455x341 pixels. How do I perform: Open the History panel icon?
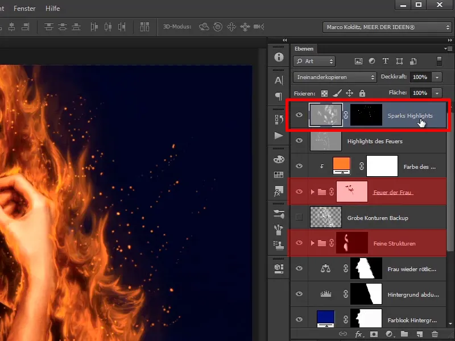(x=279, y=119)
